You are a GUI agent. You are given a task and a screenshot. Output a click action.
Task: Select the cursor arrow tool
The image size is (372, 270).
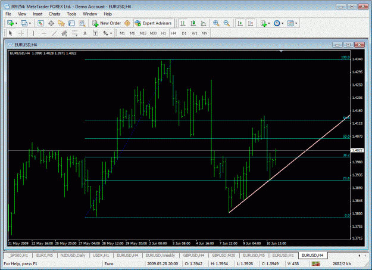click(x=11, y=33)
